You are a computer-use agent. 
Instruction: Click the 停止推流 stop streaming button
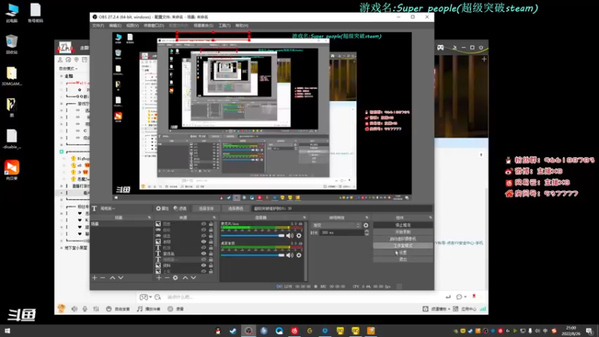[403, 225]
